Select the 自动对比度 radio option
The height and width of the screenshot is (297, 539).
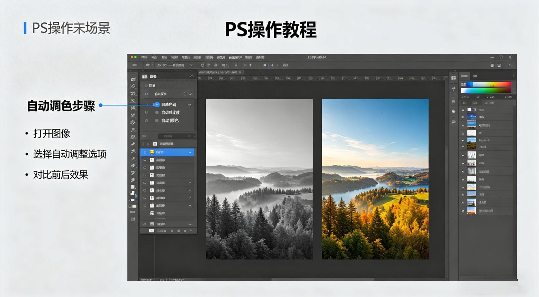point(157,112)
